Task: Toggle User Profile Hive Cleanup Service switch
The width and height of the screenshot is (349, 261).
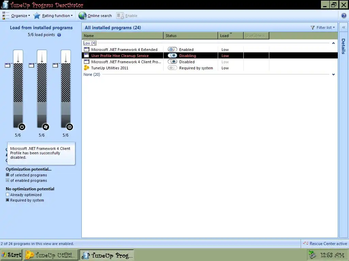Action: pos(172,55)
